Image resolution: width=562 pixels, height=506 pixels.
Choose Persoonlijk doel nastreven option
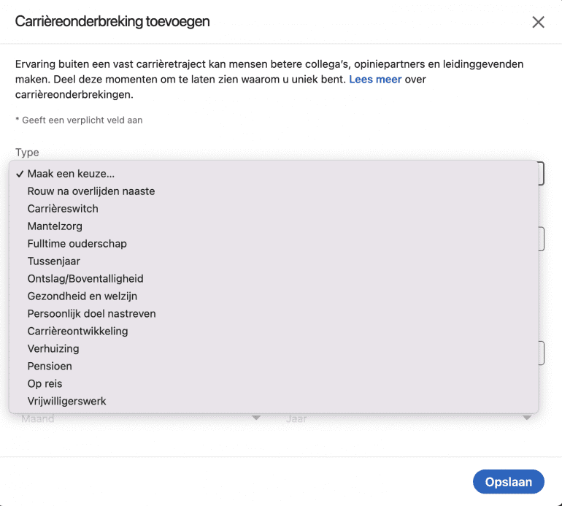274,314
